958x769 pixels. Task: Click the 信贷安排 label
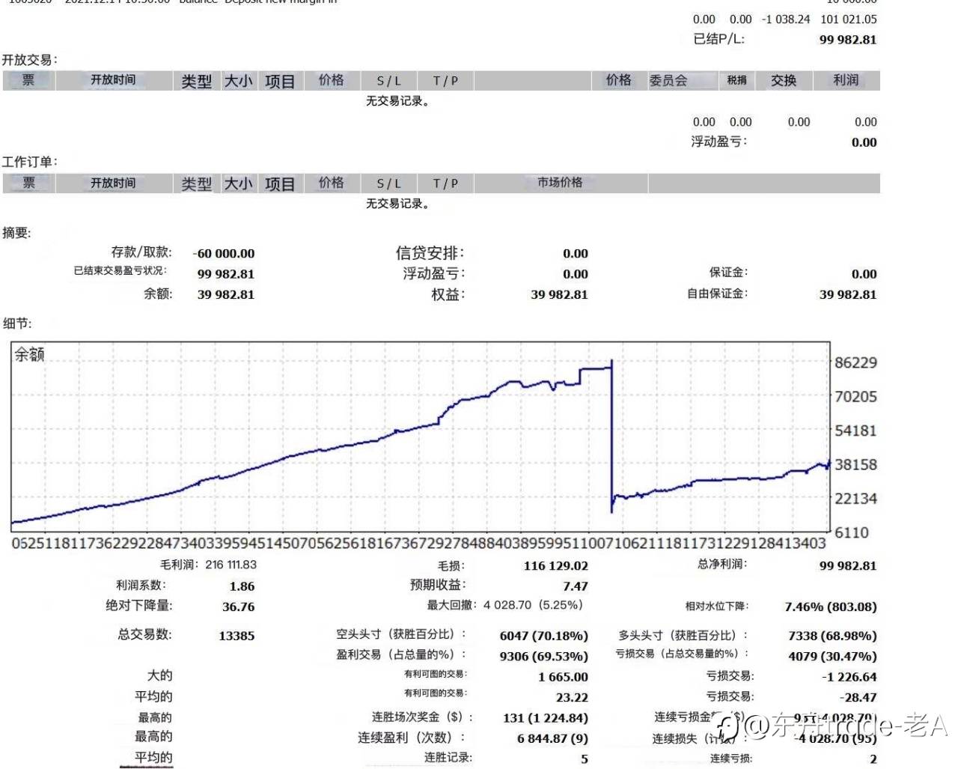430,253
